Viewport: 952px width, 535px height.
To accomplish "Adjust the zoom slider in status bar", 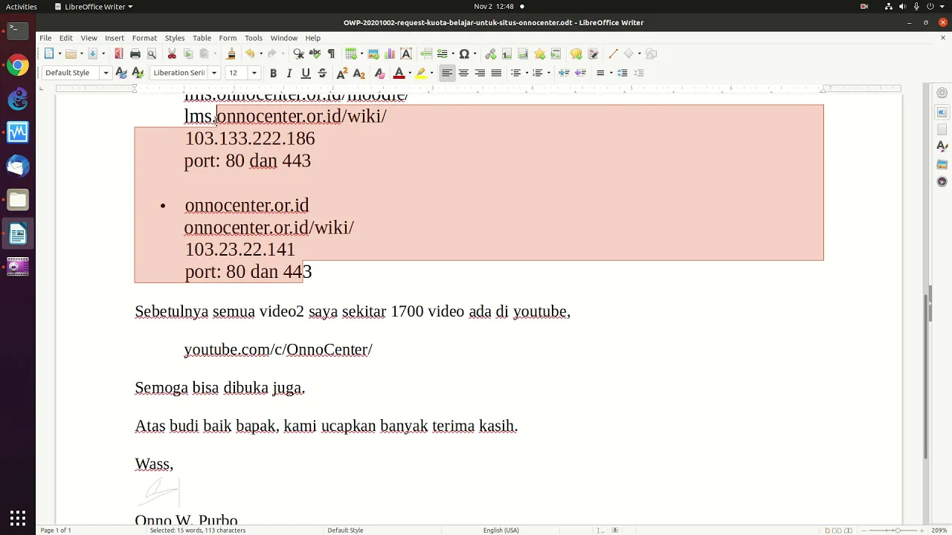I will tap(897, 531).
